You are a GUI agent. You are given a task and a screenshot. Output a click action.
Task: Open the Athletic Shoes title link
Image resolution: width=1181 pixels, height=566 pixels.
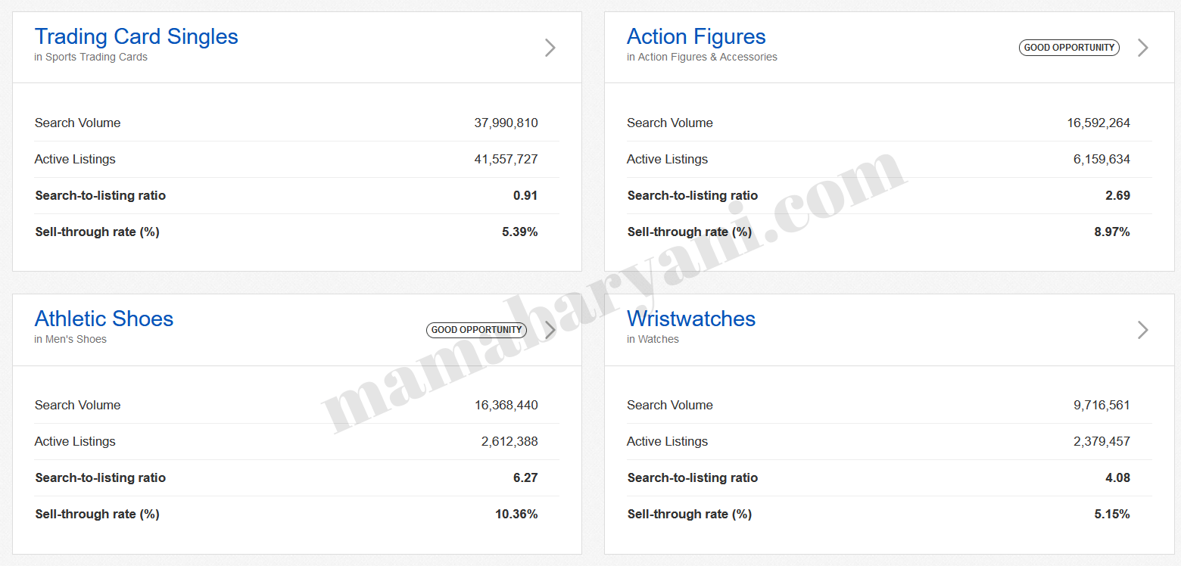pos(104,319)
